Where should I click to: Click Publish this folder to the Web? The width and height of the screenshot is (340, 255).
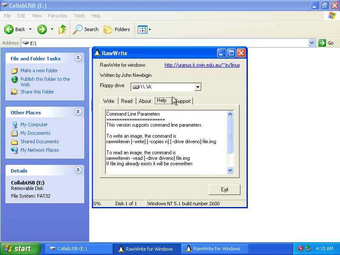(45, 82)
